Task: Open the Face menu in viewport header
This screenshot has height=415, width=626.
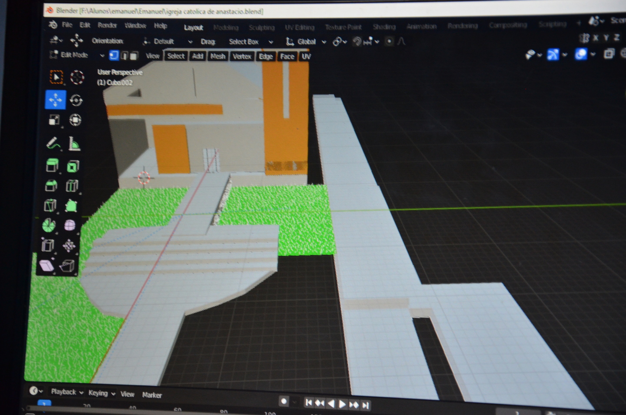Action: (287, 56)
